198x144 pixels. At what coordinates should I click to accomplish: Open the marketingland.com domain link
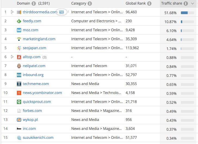pos(39,39)
